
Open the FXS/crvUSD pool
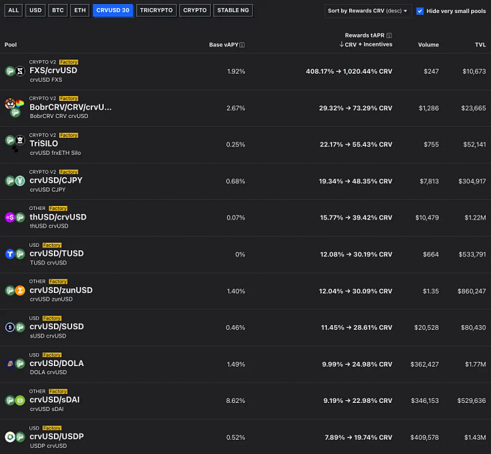pos(53,70)
